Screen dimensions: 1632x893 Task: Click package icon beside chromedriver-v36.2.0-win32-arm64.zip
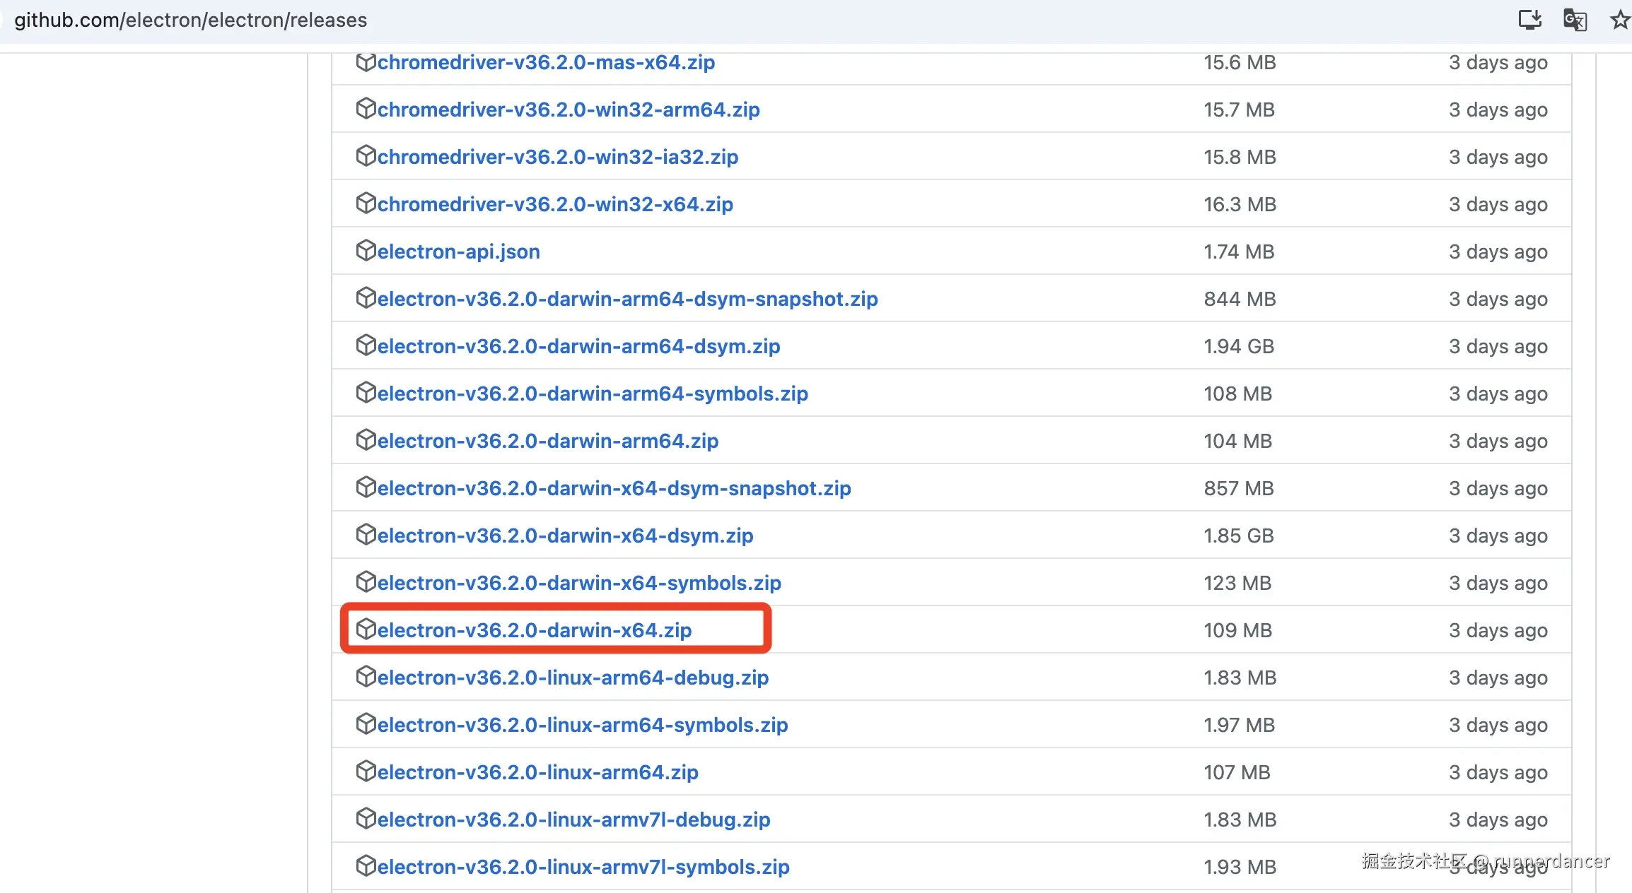[366, 109]
